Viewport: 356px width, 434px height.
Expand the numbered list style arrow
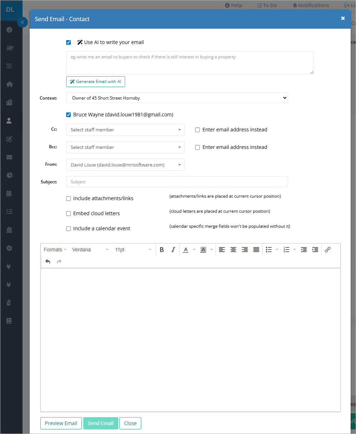coord(294,250)
